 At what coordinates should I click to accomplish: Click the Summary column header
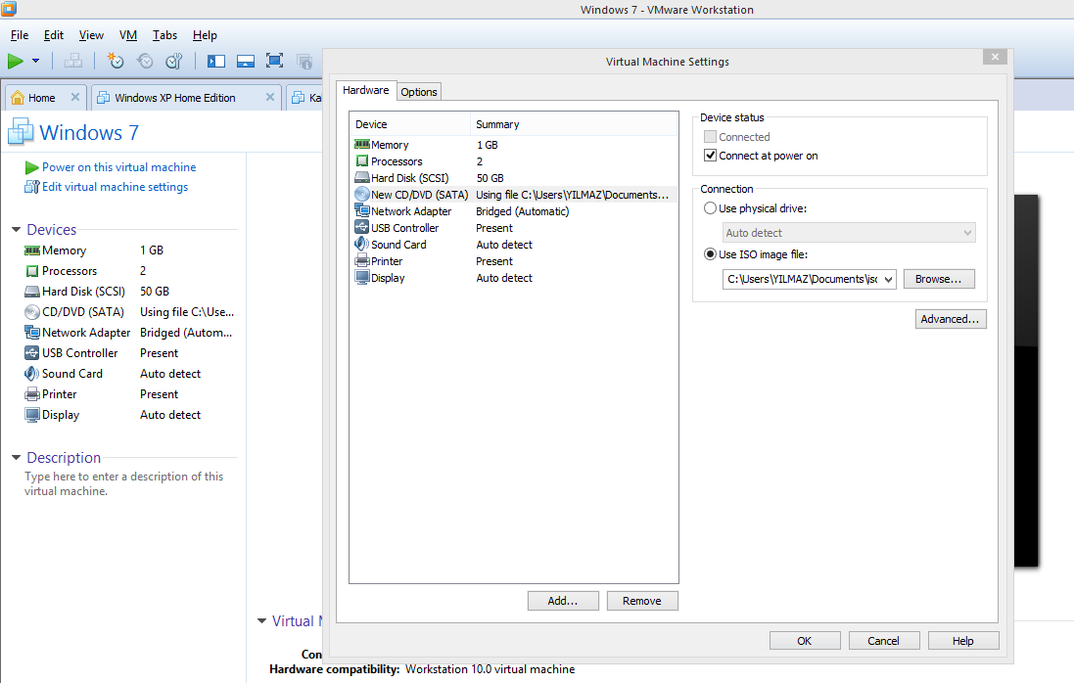pyautogui.click(x=574, y=124)
